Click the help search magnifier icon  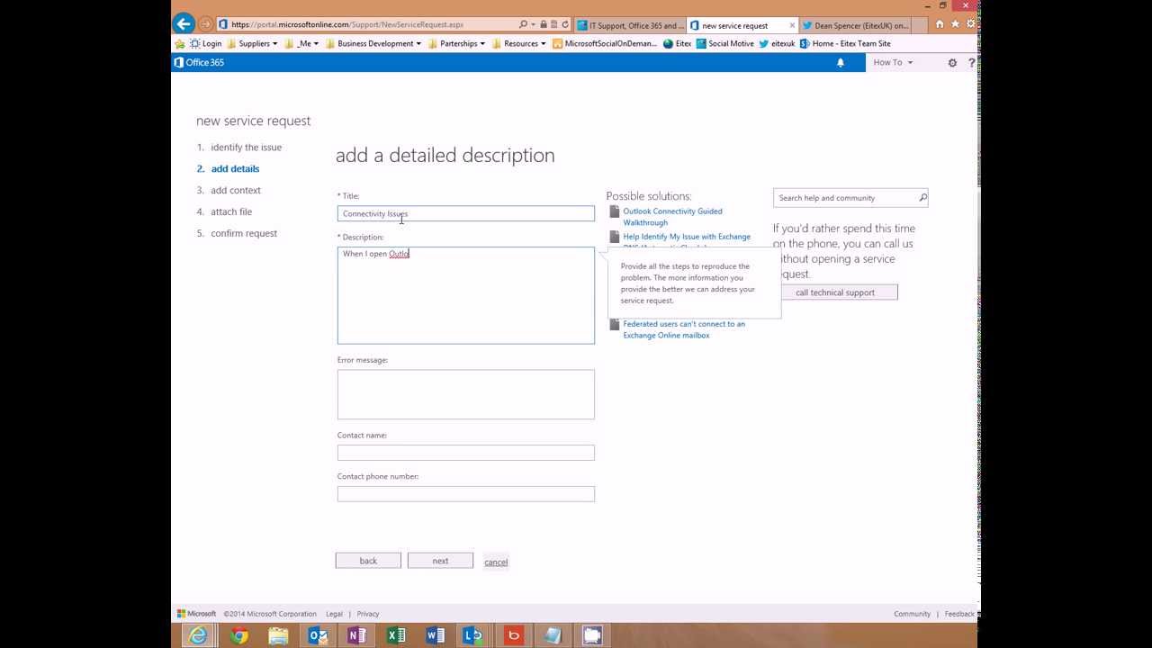(x=922, y=198)
